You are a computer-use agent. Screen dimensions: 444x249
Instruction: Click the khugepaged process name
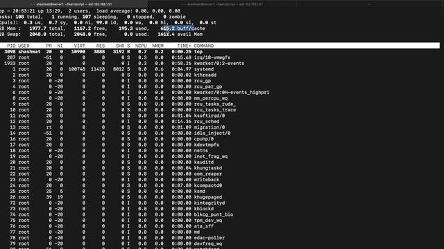(208, 197)
